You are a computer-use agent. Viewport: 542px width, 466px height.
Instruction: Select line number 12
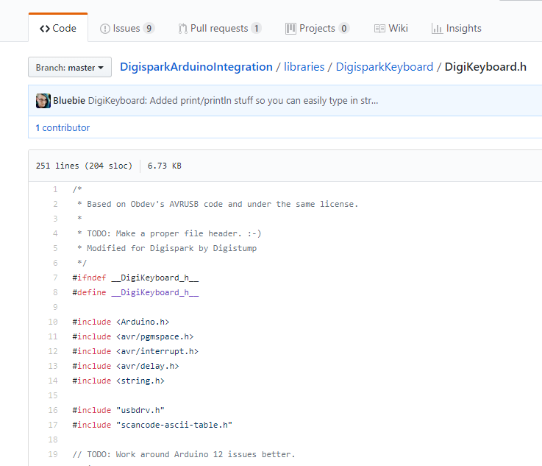53,351
